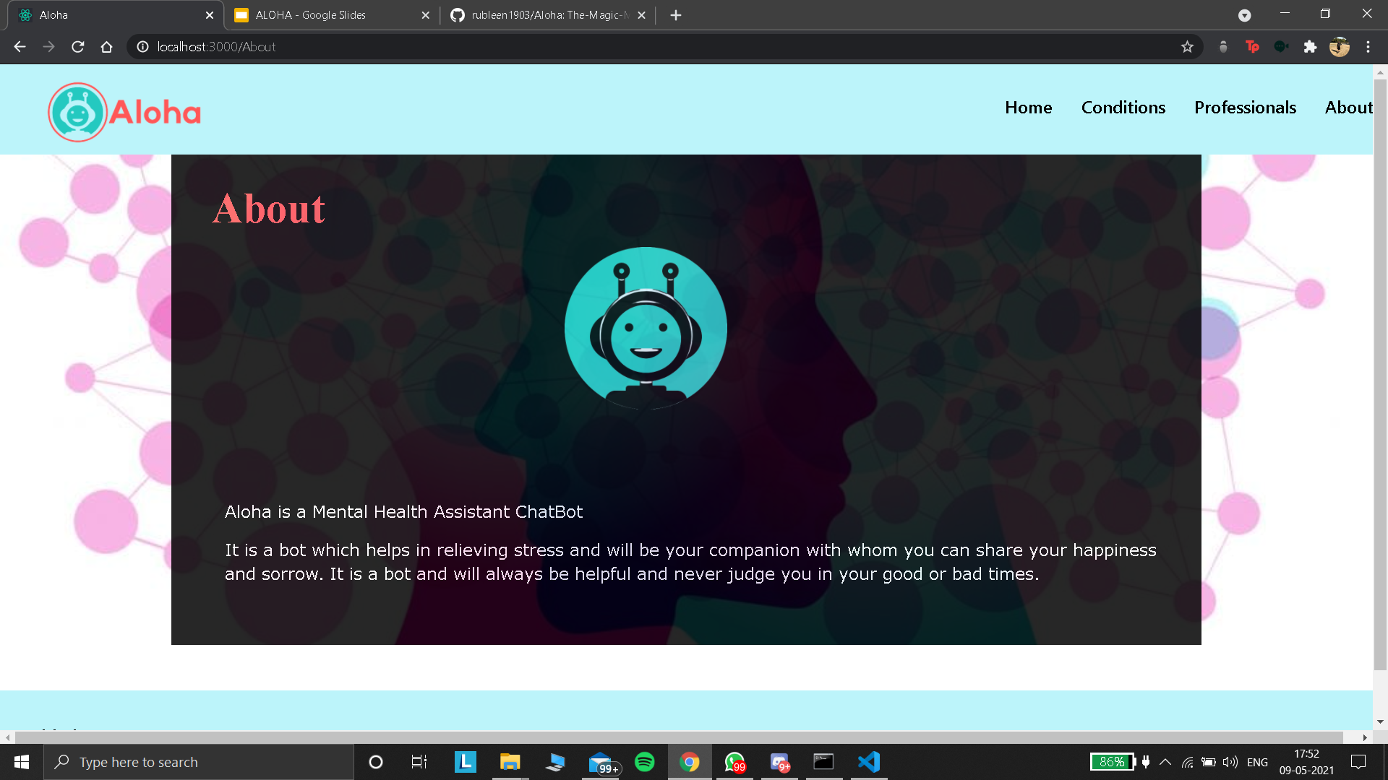Viewport: 1388px width, 780px height.
Task: Click the address bar showing localhost:3000/About
Action: click(217, 46)
